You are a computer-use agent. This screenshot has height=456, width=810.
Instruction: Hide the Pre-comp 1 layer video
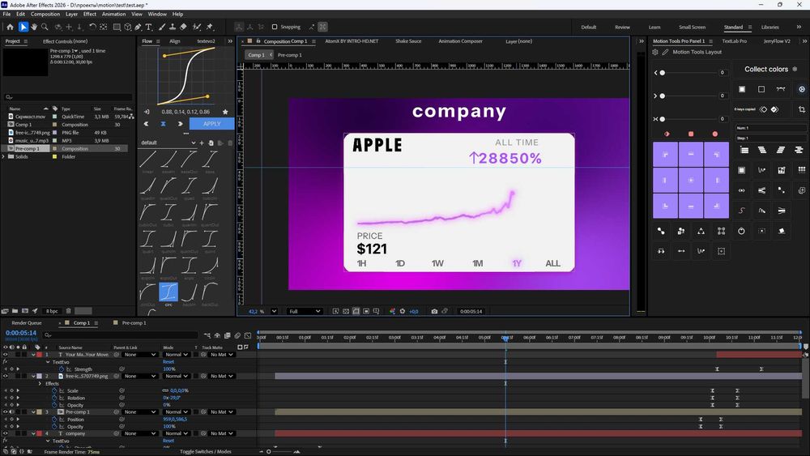click(x=5, y=412)
